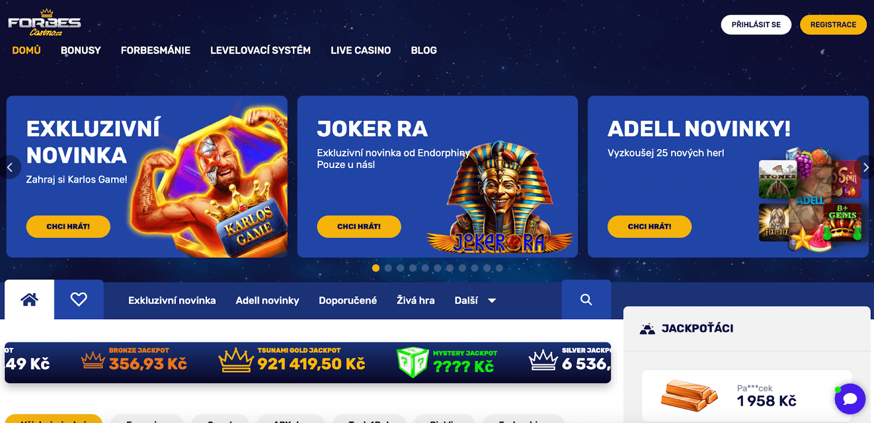Select the second carousel pagination dot

coord(388,268)
